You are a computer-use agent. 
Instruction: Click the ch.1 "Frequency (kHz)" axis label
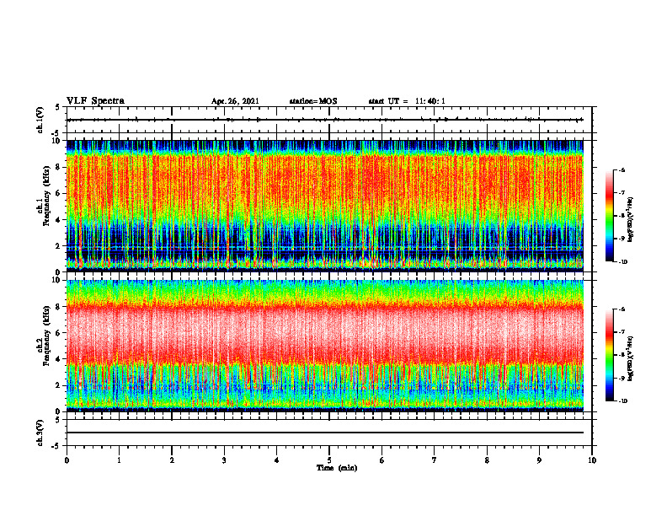coord(46,196)
